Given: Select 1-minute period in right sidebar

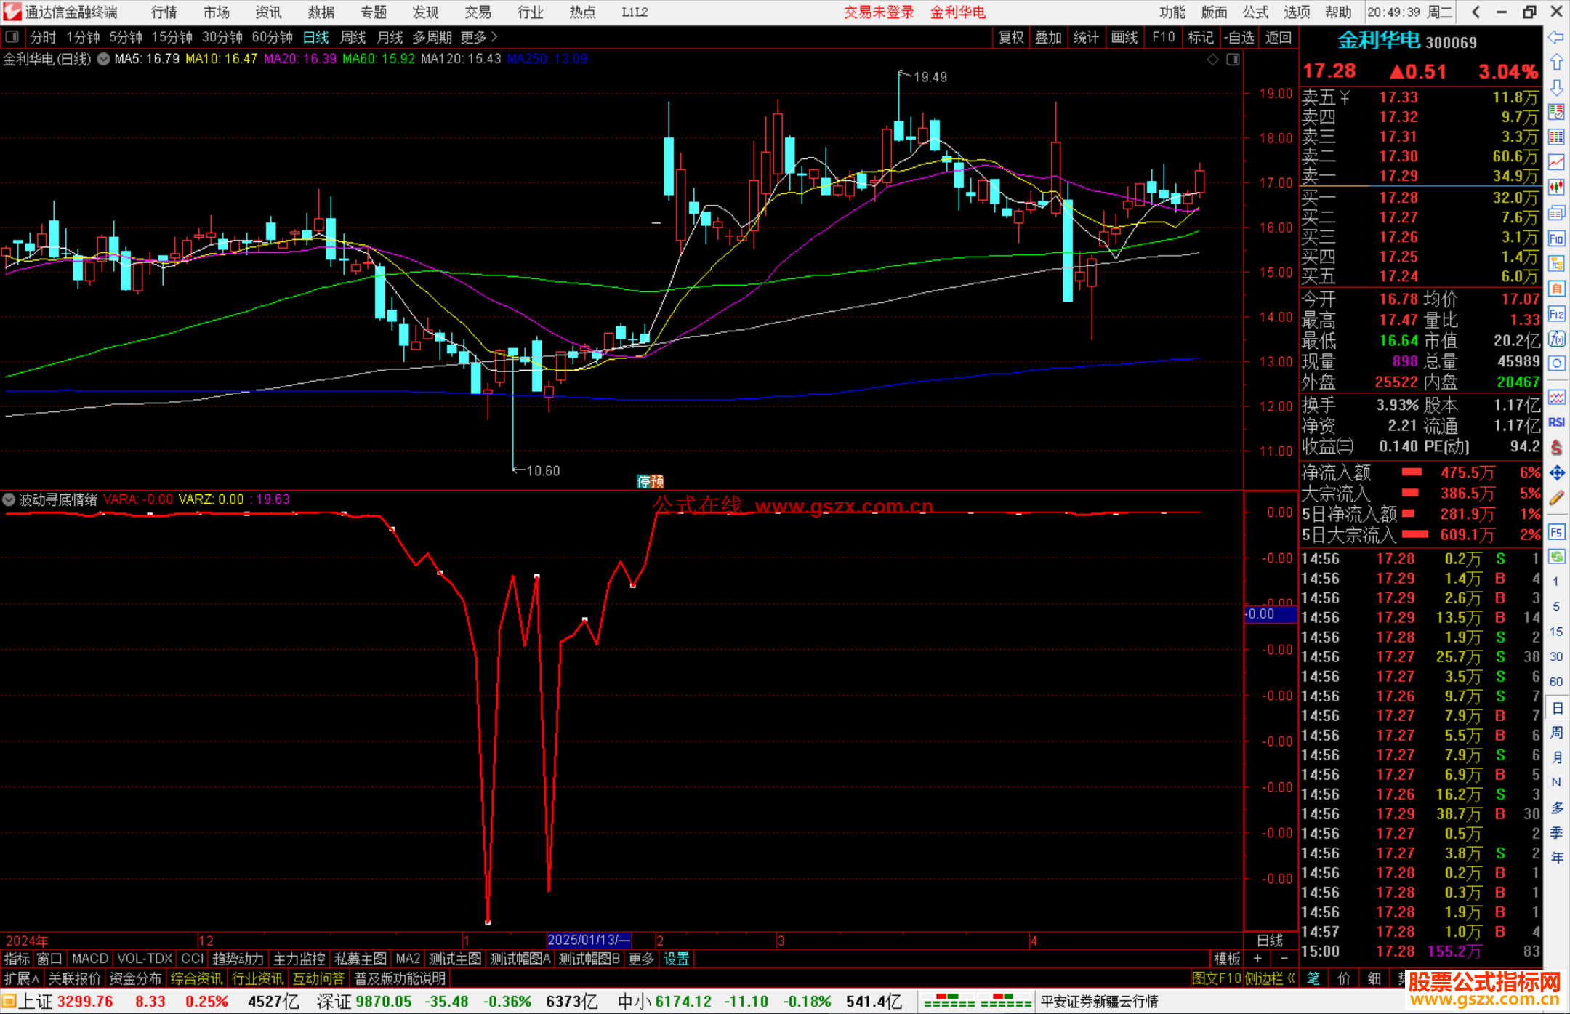Looking at the screenshot, I should coord(1555,582).
